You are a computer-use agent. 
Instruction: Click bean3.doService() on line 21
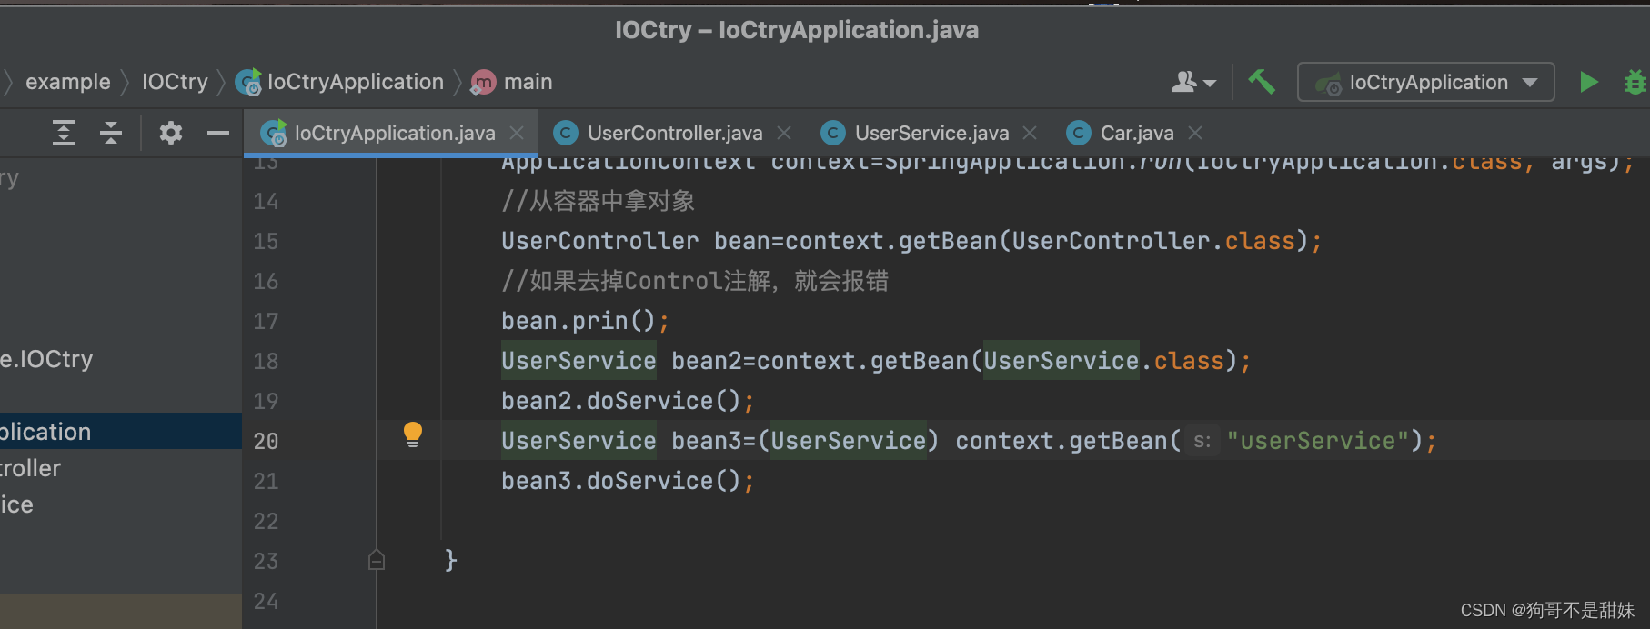628,481
